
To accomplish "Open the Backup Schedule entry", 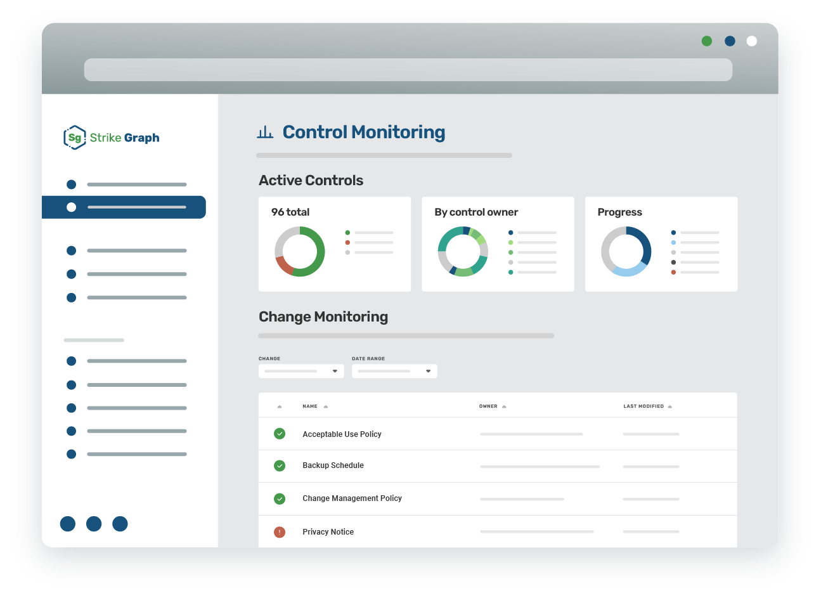I will pyautogui.click(x=333, y=465).
